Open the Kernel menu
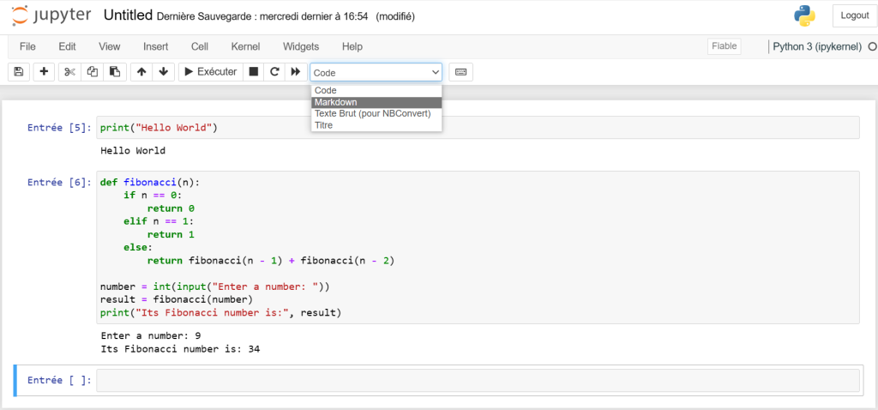 point(245,46)
